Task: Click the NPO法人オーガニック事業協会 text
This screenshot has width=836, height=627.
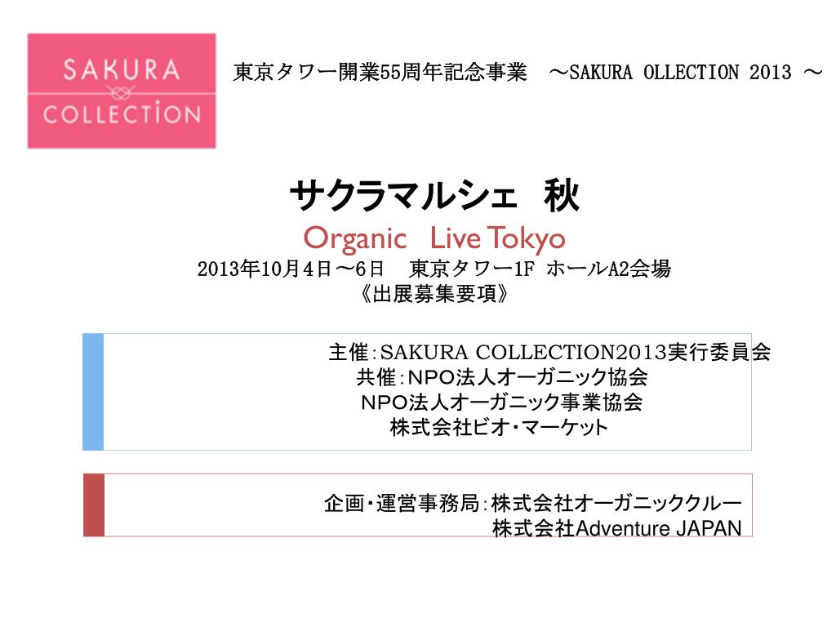Action: tap(502, 402)
